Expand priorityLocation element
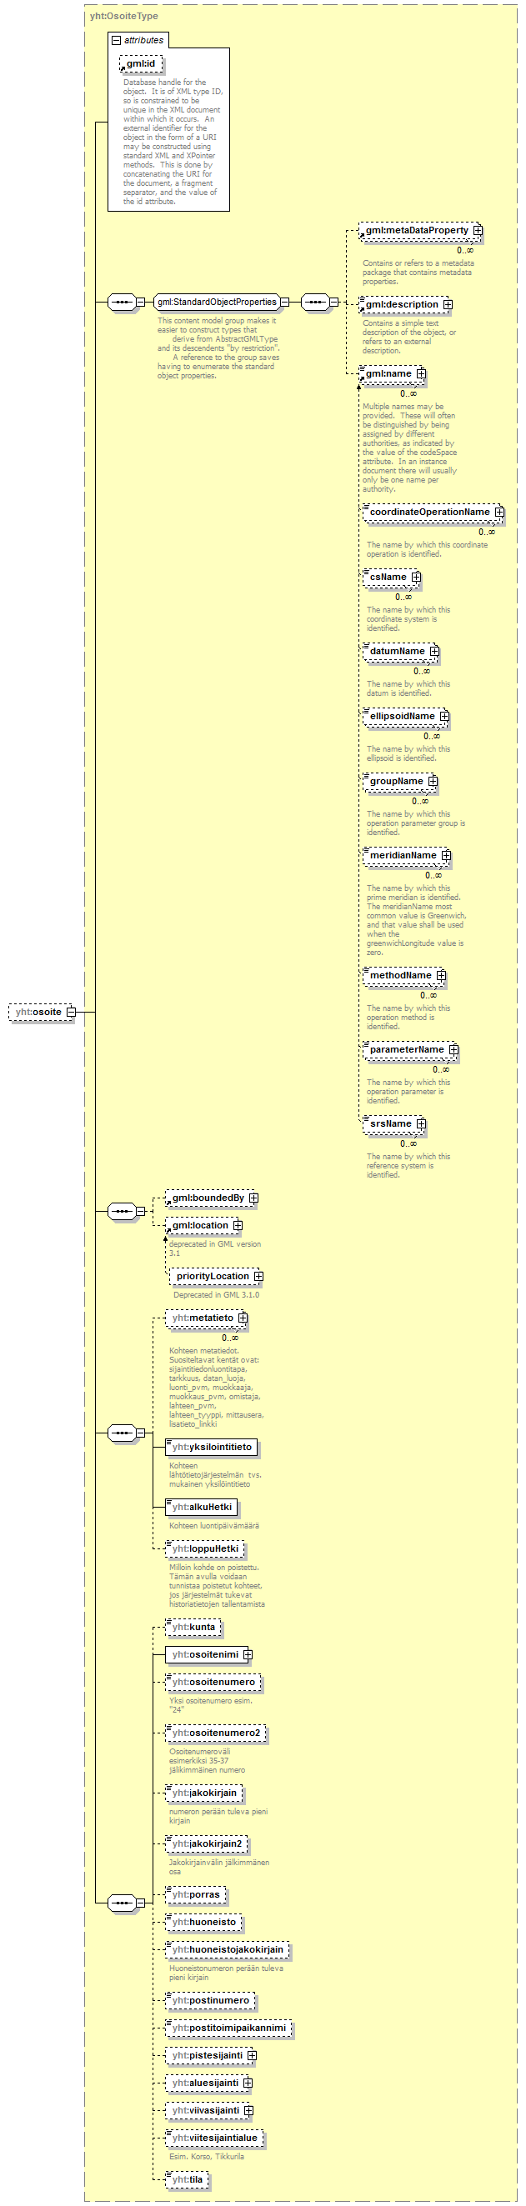The width and height of the screenshot is (526, 2206). pos(258,1276)
